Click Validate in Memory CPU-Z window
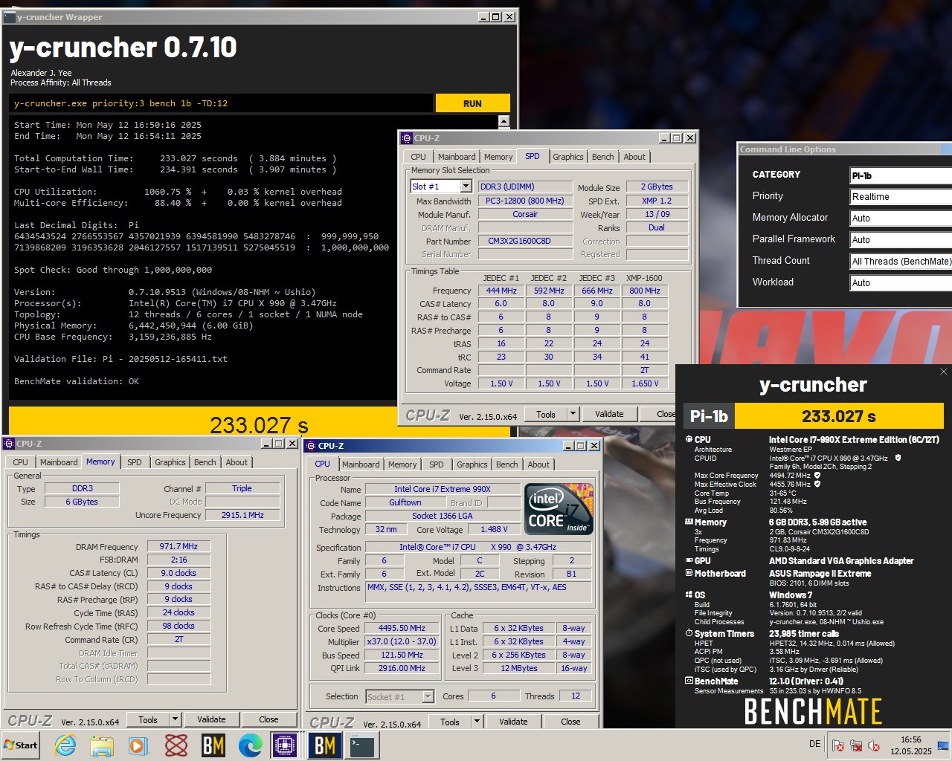This screenshot has width=952, height=761. (211, 719)
